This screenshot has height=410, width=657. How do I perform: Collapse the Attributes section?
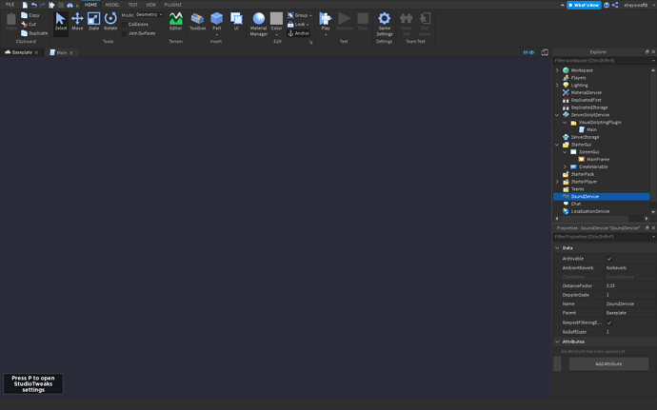pos(557,342)
